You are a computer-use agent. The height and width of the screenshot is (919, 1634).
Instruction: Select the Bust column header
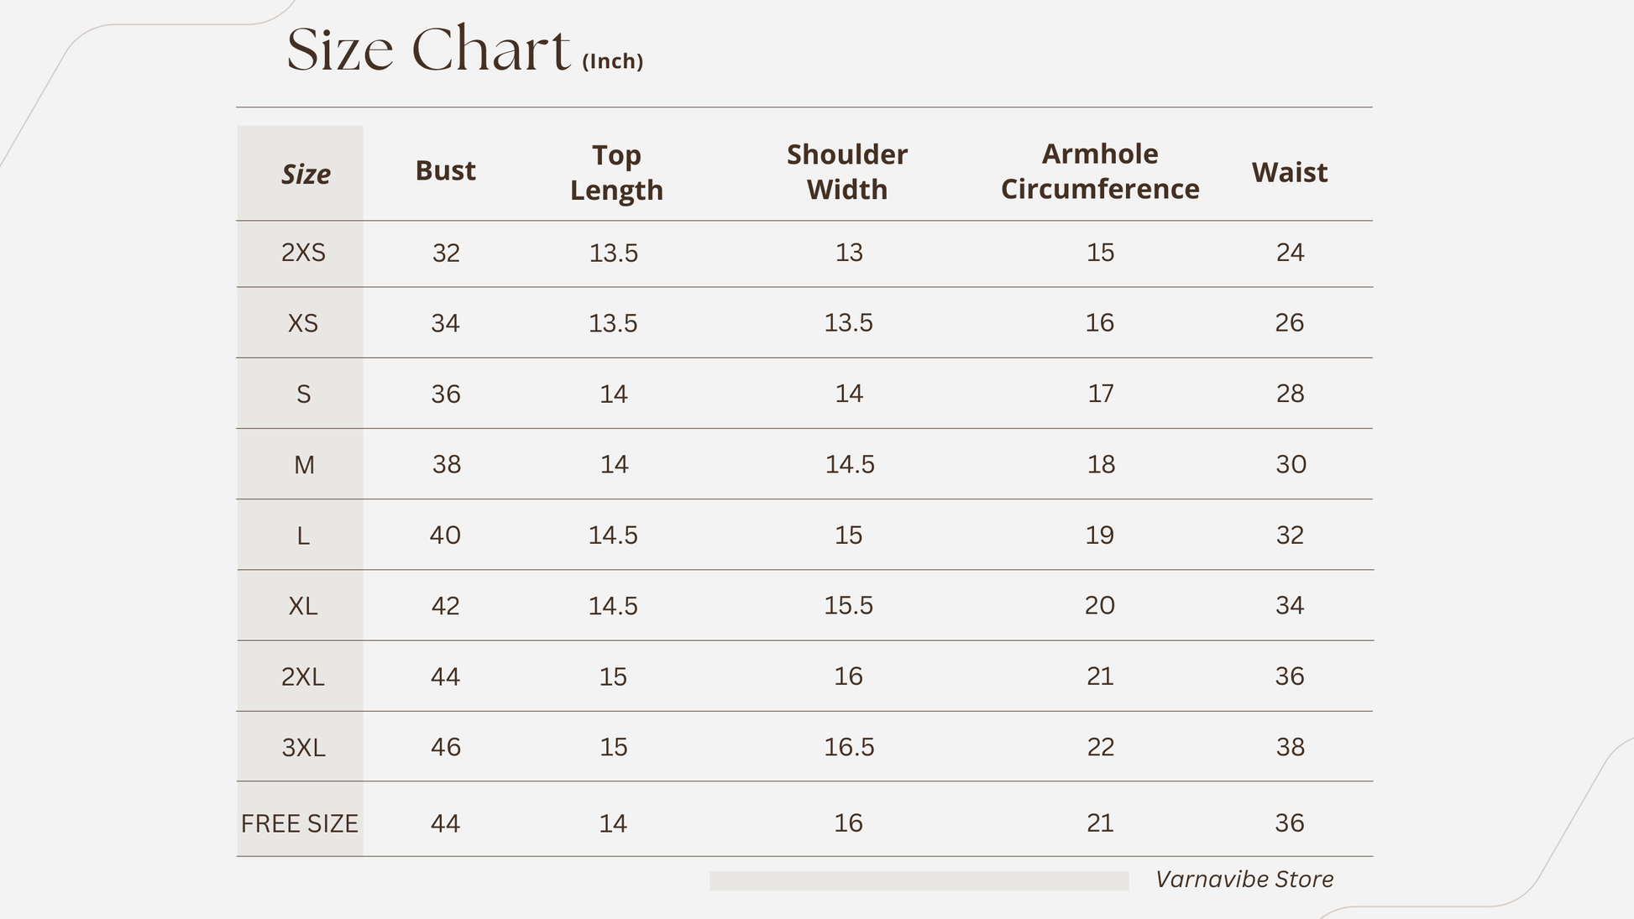coord(445,171)
